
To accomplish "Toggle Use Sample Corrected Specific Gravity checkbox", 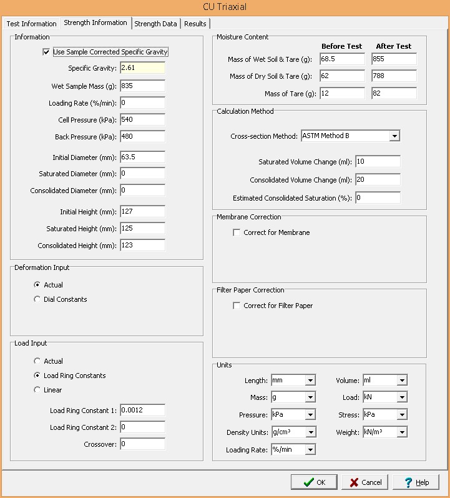I will [46, 52].
